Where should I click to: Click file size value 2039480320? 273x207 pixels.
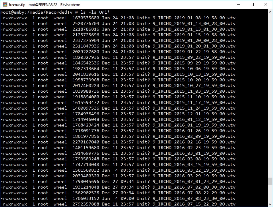tap(86, 176)
